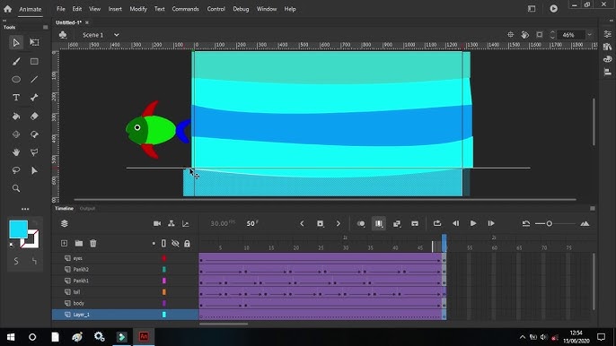Create a new layer folder
Screen dimensions: 616x346
tap(79, 243)
